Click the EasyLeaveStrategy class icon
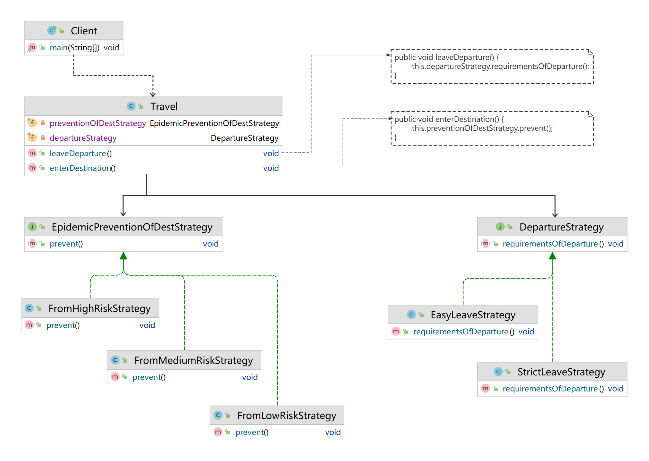Image resolution: width=649 pixels, height=461 pixels. tap(411, 314)
